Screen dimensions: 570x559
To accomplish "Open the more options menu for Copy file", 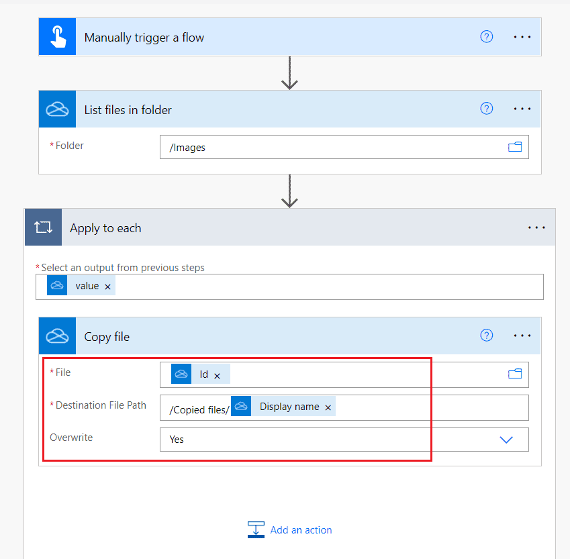I will tap(522, 336).
